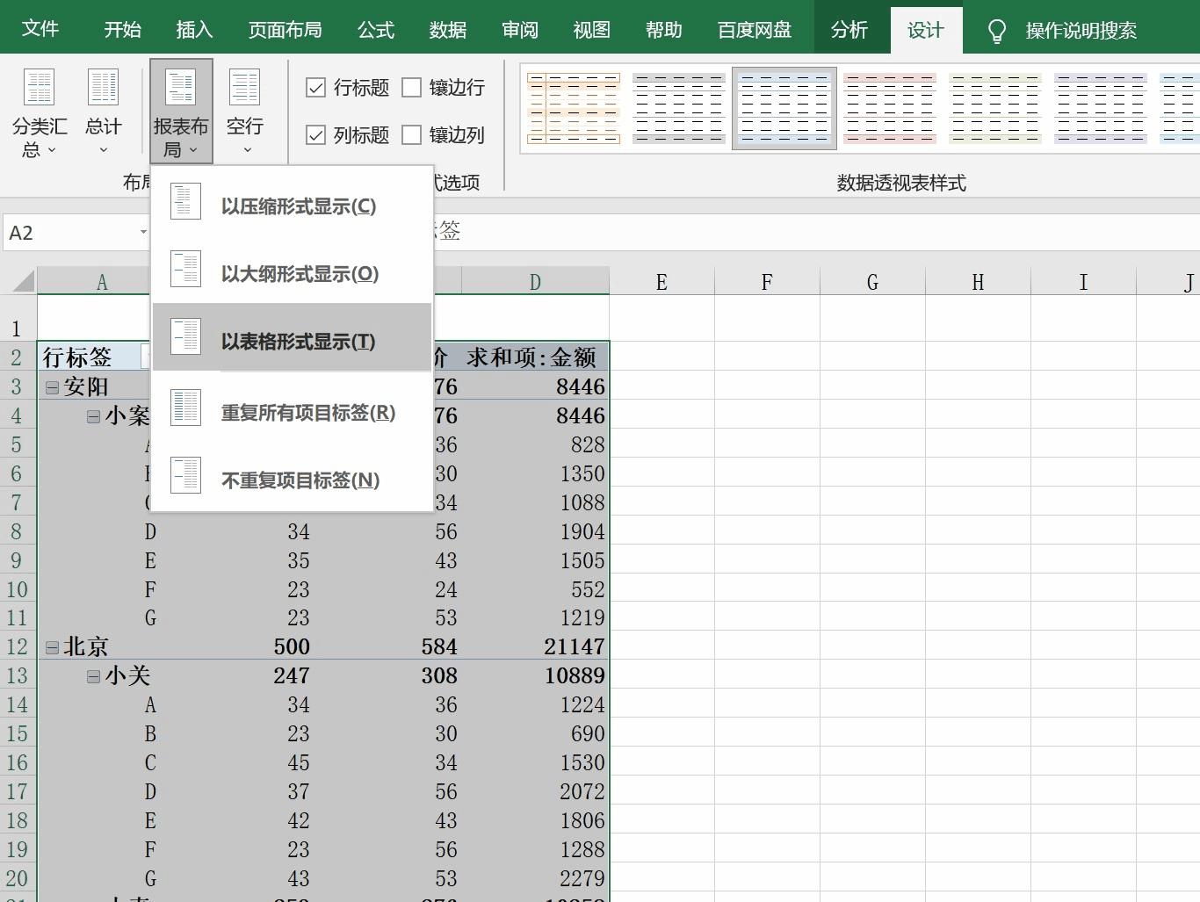Select 重复所有项目标签 option
This screenshot has height=902, width=1200.
coord(307,412)
